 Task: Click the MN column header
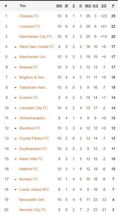(x=59, y=6)
